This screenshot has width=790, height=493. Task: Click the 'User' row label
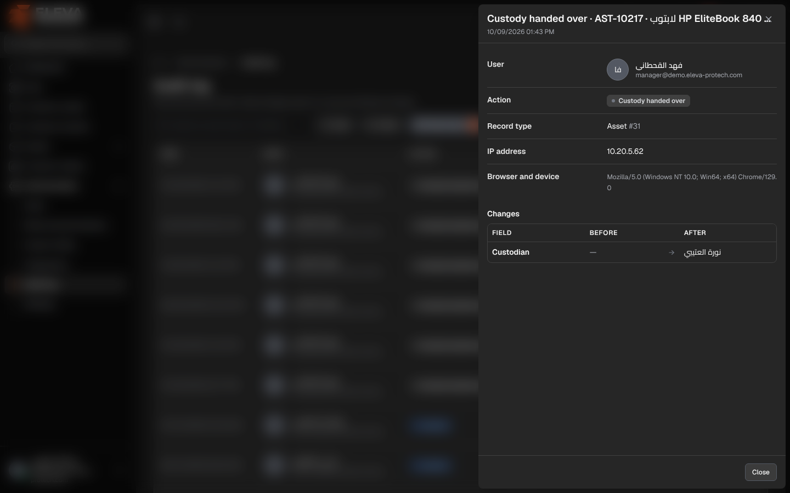pyautogui.click(x=495, y=64)
